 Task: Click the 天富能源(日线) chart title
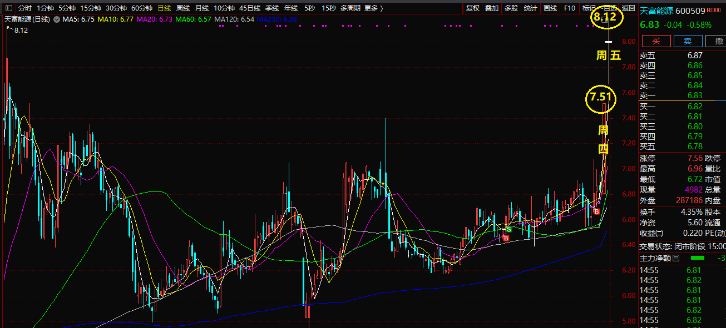27,19
